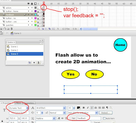Switch to the Properties tab
136x123 pixels.
point(7,103)
